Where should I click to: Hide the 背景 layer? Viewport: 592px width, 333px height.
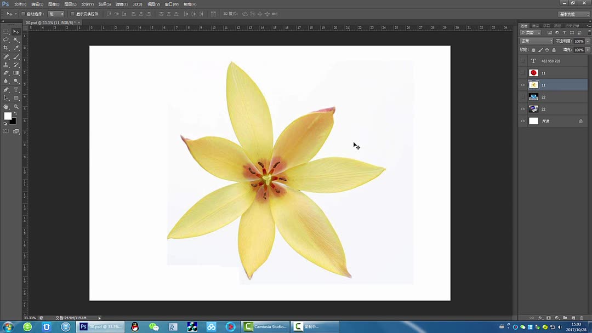click(522, 121)
